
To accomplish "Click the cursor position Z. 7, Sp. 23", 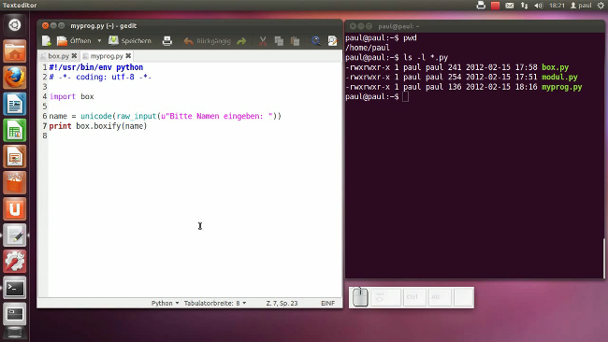I will (x=282, y=303).
